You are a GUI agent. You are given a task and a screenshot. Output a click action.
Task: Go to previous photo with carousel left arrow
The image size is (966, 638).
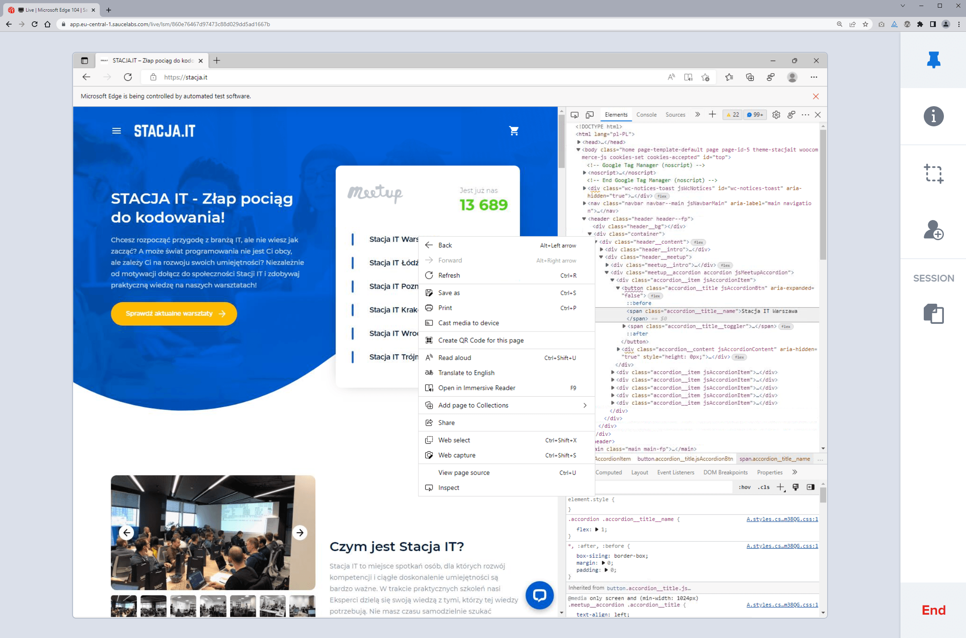(x=127, y=533)
